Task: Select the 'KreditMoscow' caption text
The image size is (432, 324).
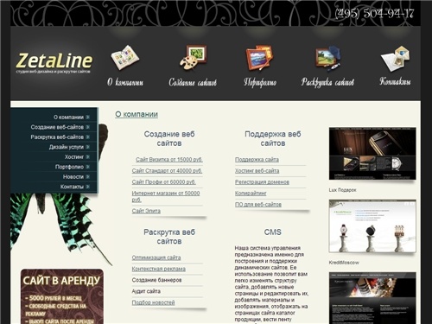Action: [x=344, y=263]
